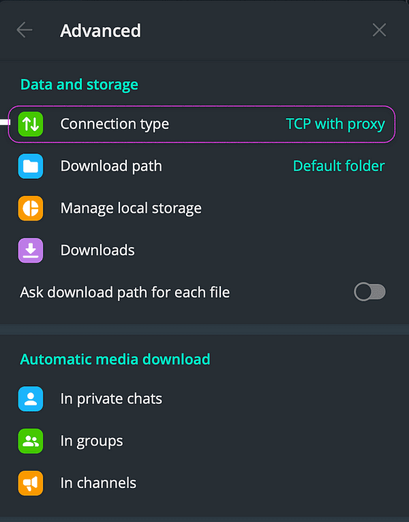Click the orange Manage local storage icon
The width and height of the screenshot is (409, 522).
coord(31,208)
